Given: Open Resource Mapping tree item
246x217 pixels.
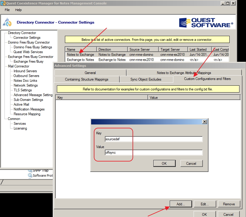Looking at the screenshot, I should (x=27, y=114).
